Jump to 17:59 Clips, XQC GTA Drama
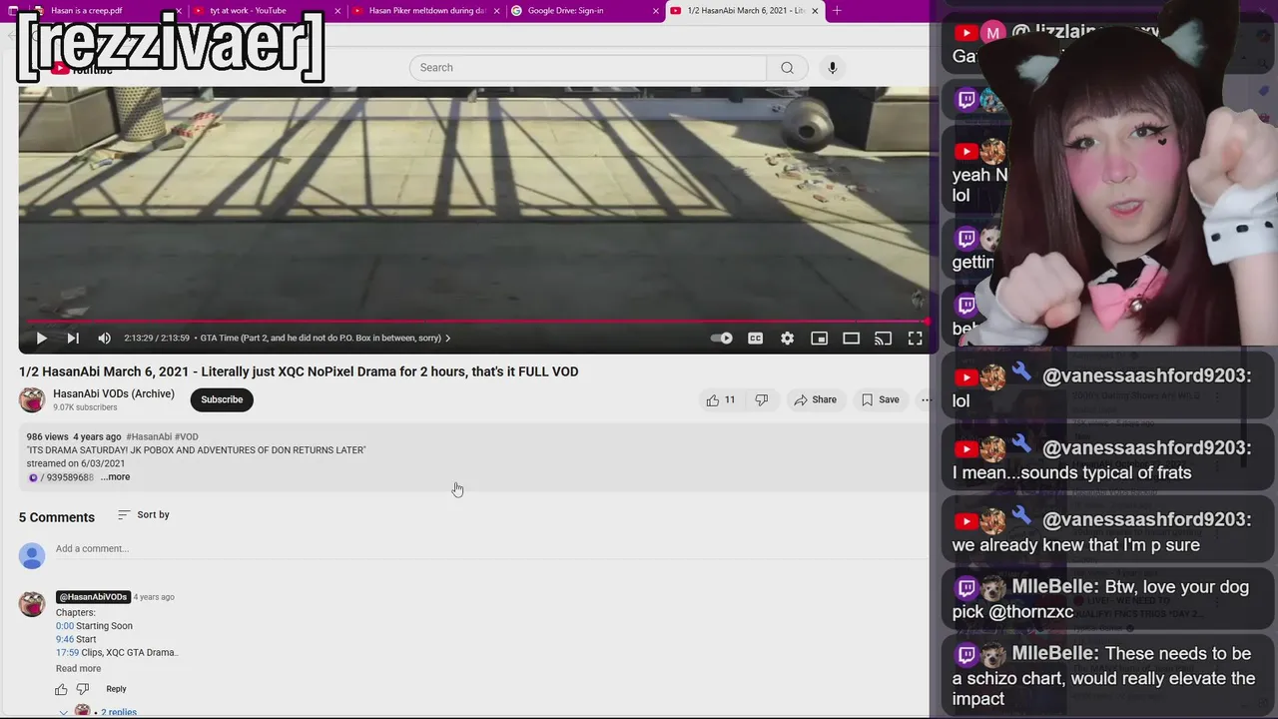 click(x=67, y=653)
